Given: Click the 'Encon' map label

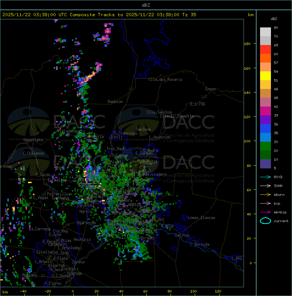Looking at the screenshot, I should click(x=211, y=89).
